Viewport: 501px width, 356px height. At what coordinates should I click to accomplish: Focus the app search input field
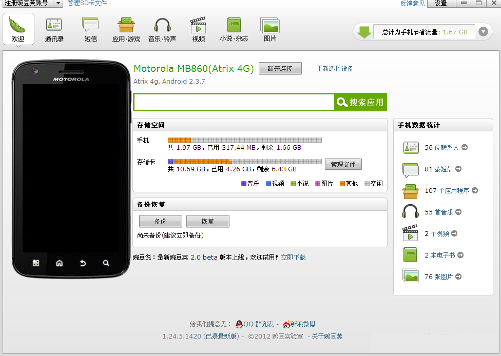click(x=234, y=102)
